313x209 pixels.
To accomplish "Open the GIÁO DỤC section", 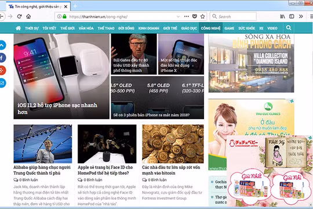I will point(189,28).
